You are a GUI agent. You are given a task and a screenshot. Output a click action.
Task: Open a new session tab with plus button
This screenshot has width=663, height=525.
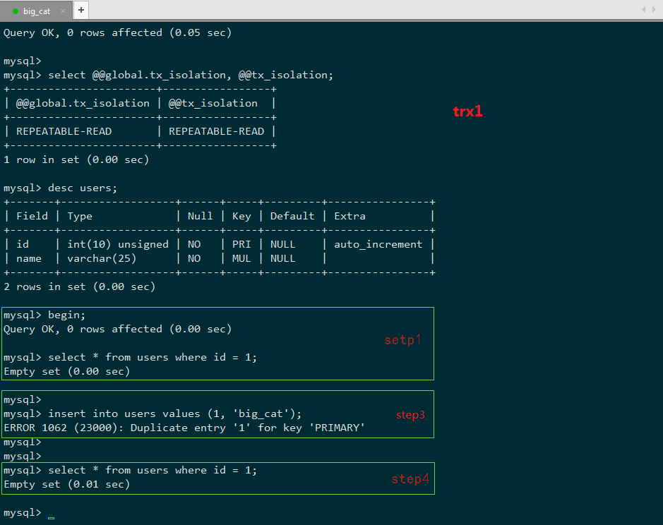(81, 10)
